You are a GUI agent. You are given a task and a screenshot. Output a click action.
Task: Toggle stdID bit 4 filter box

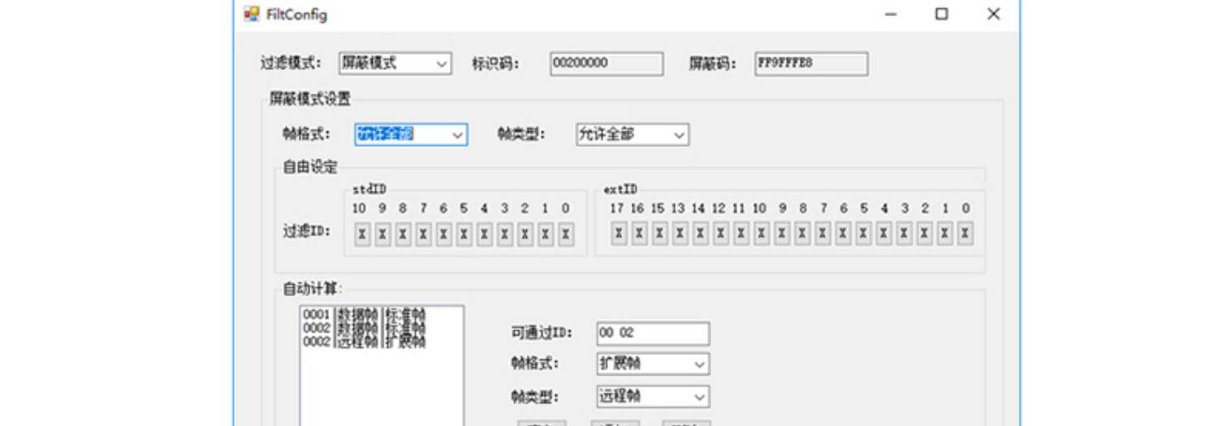click(x=485, y=235)
